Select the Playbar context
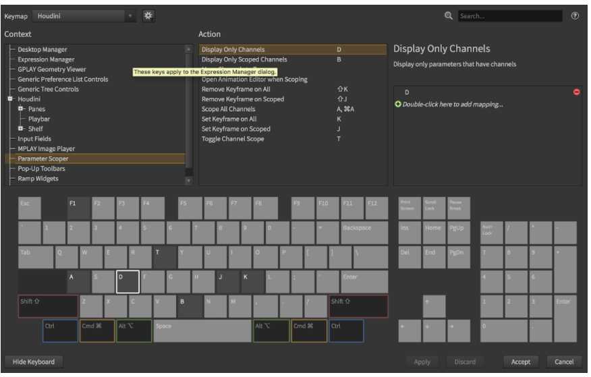 point(39,119)
